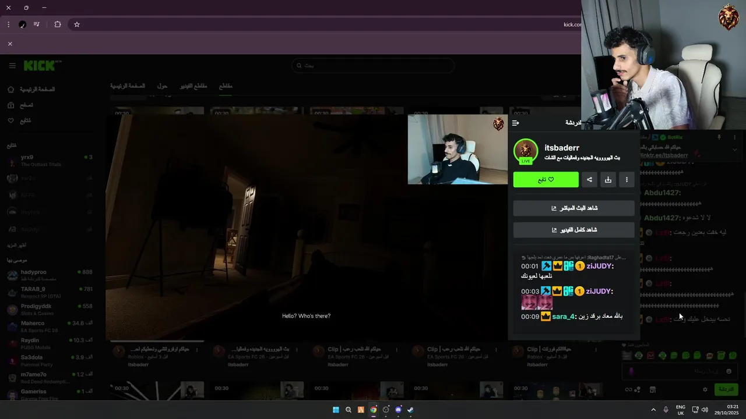Open three-dot menu of first Roblox clip card
746x419 pixels.
coord(197,350)
